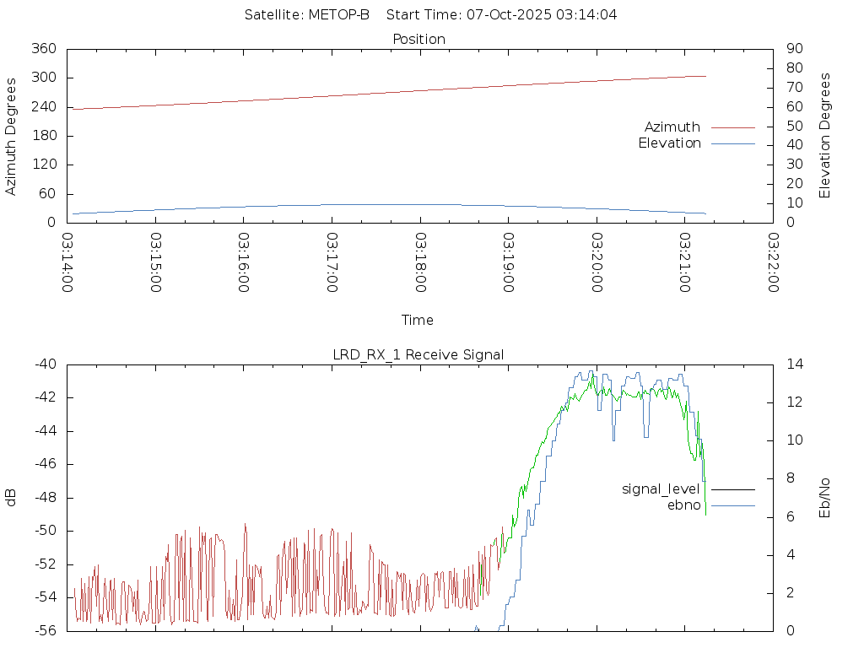Viewport: 864px width, 648px height.
Task: Click the Time x-axis label
Action: coord(418,320)
